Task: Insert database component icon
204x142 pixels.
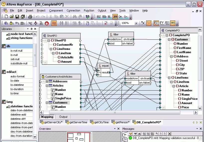Action: tap(12, 23)
